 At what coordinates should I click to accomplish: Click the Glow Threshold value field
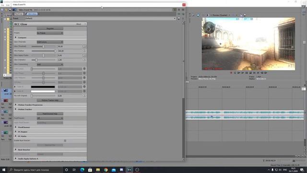pos(70,46)
